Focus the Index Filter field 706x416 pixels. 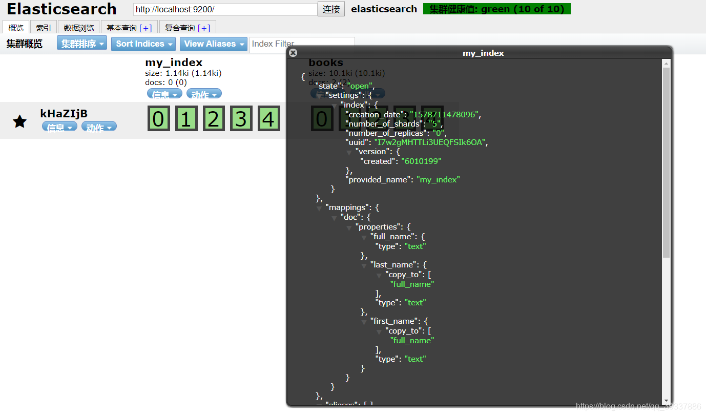point(302,44)
